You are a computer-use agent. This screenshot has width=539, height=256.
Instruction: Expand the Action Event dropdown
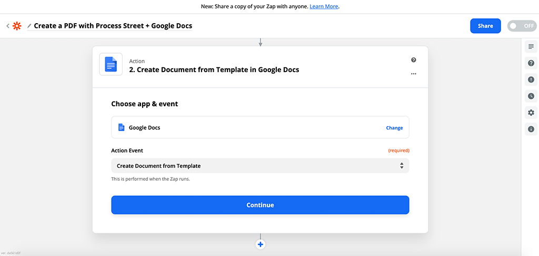[x=260, y=166]
